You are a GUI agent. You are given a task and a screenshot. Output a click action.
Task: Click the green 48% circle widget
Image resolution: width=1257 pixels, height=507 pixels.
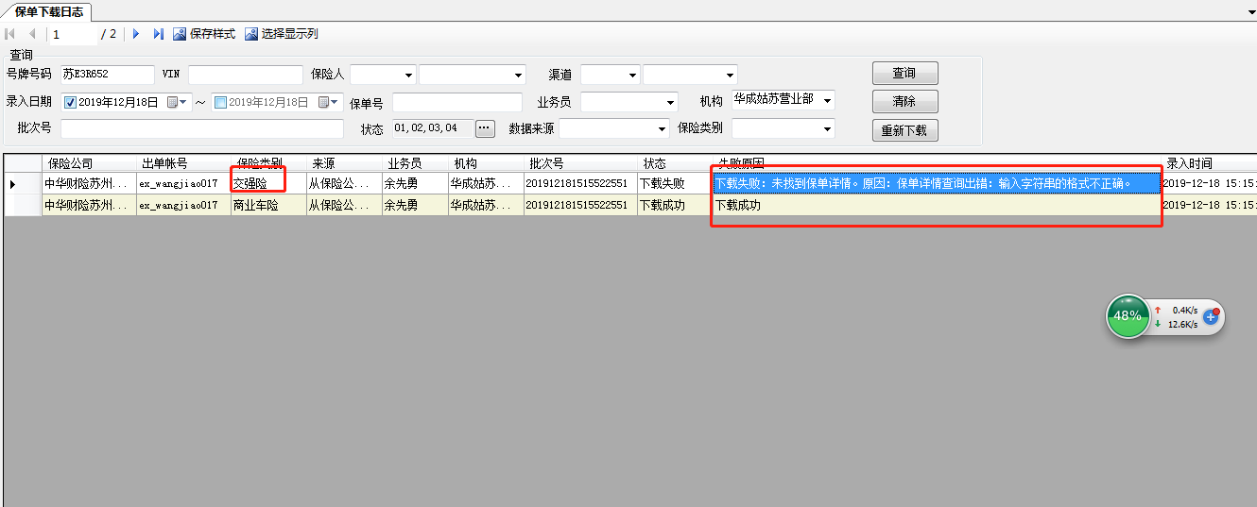tap(1127, 316)
